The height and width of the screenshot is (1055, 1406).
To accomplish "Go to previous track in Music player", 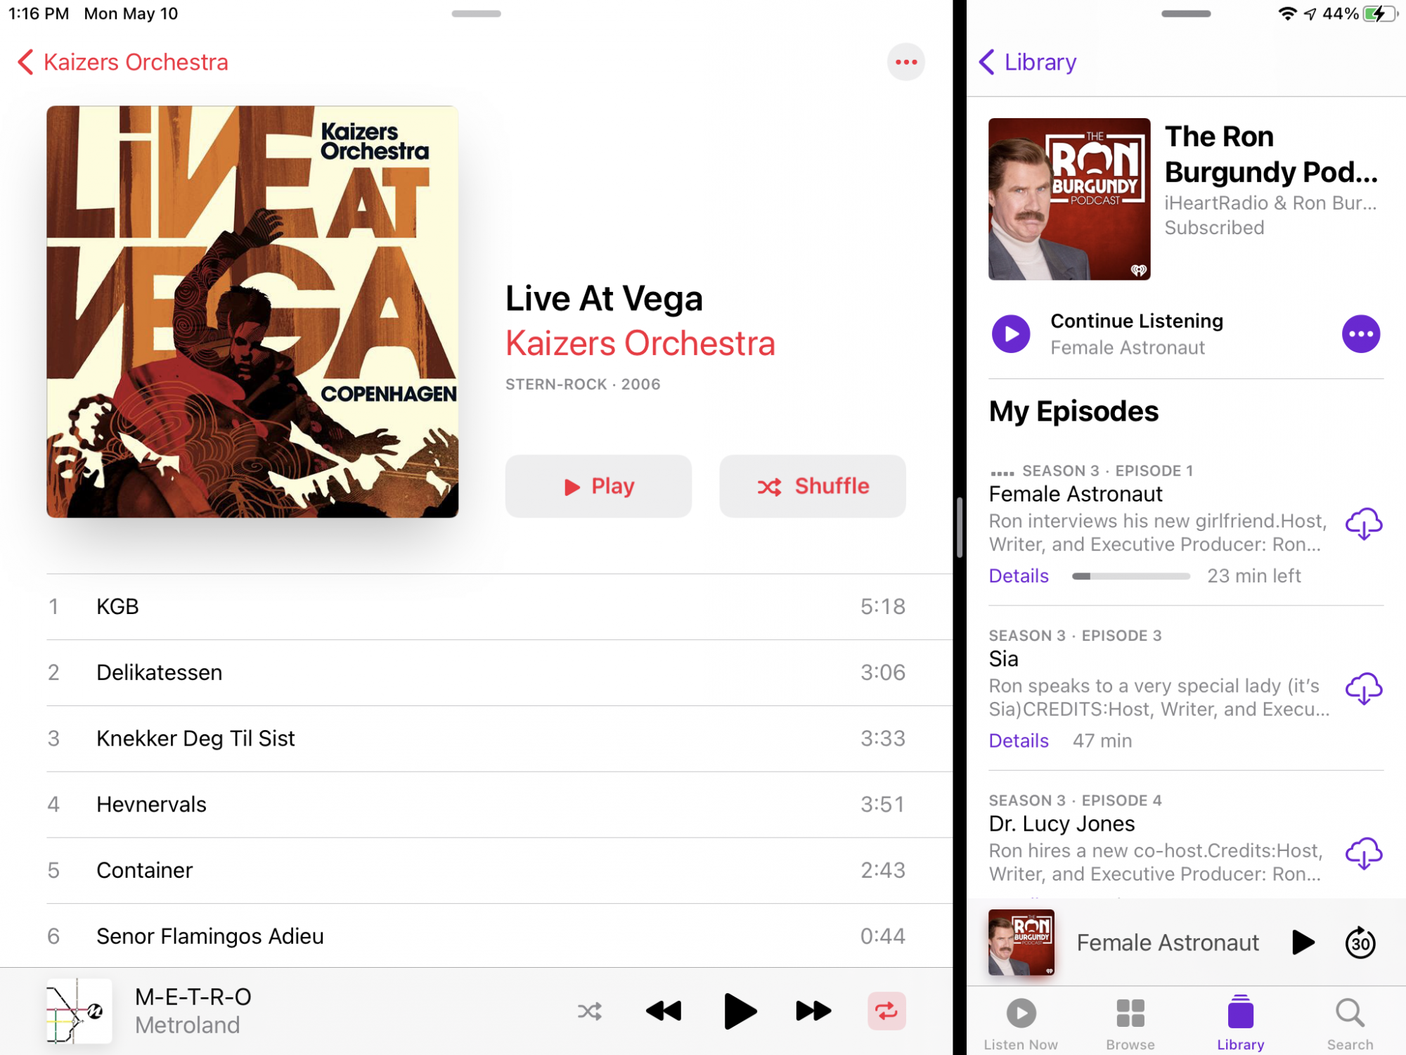I will (664, 1011).
